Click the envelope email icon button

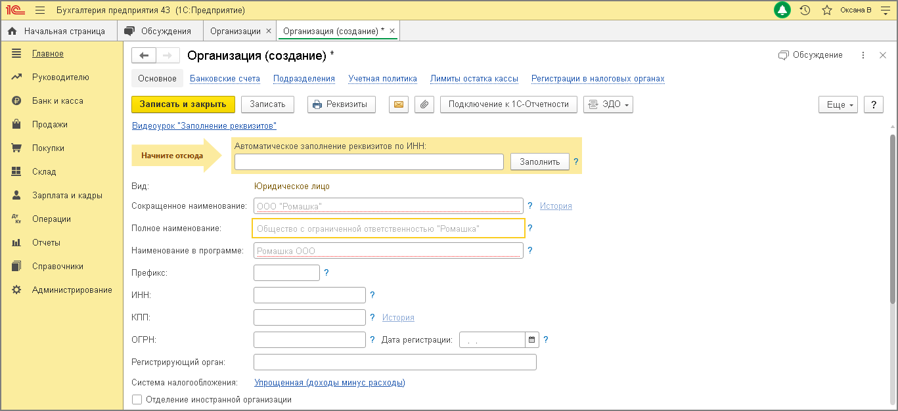[x=399, y=104]
